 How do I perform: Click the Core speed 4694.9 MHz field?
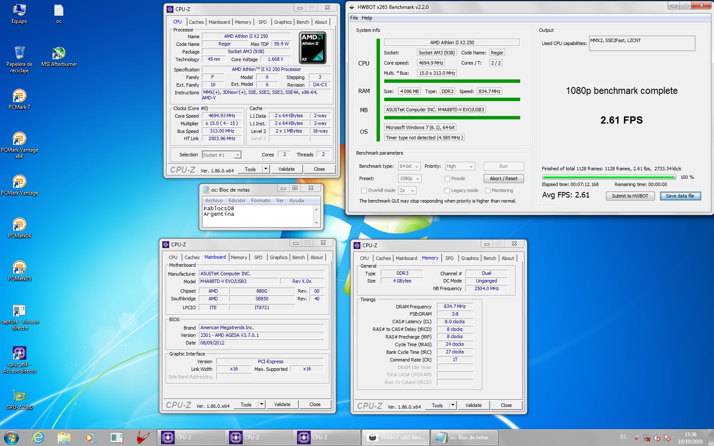[x=431, y=63]
